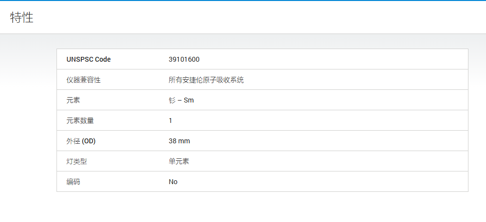486x222 pixels.
Task: Select the 外径 (OD) row label
Action: [x=81, y=141]
